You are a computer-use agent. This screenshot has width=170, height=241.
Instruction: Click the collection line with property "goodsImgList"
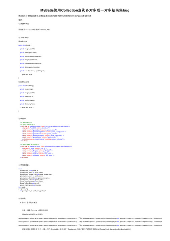click(43, 139)
